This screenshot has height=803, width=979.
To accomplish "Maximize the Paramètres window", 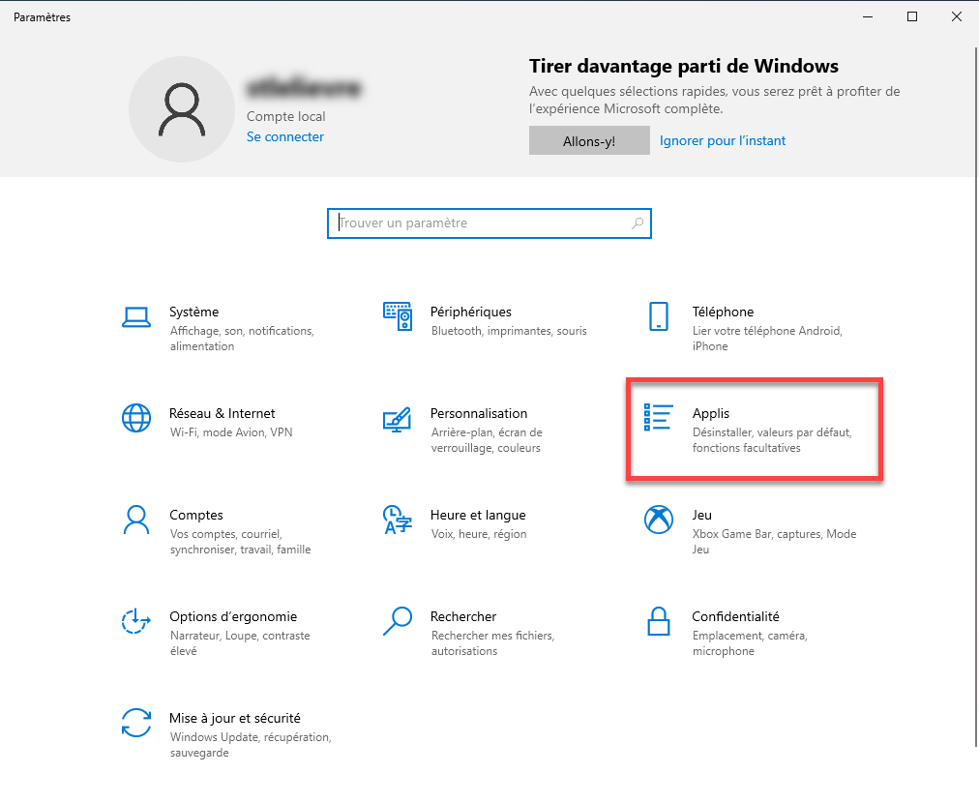I will click(912, 16).
